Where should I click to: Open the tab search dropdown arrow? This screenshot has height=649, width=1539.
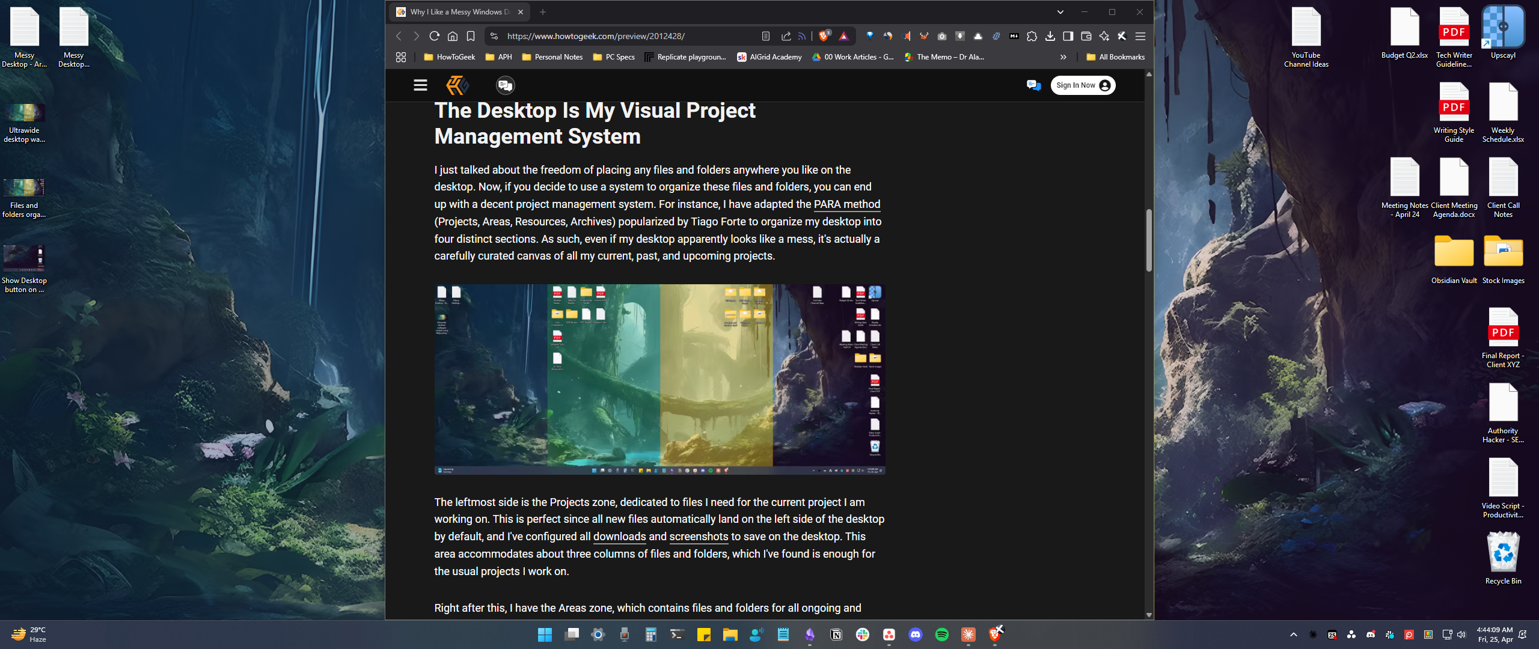(1060, 12)
